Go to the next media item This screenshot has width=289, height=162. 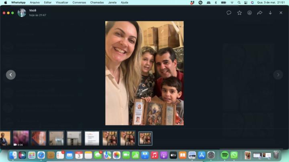[278, 75]
